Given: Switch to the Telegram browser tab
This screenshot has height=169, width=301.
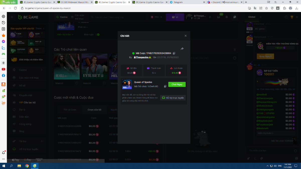Looking at the screenshot, I should pyautogui.click(x=186, y=2).
